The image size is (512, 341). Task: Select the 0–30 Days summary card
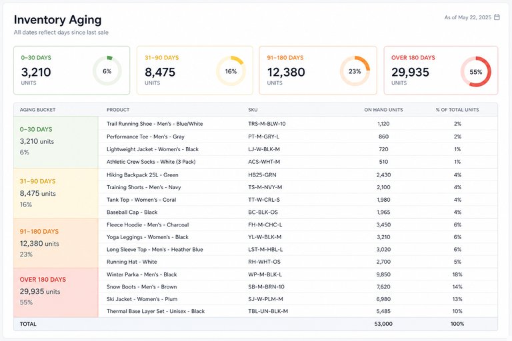(72, 71)
